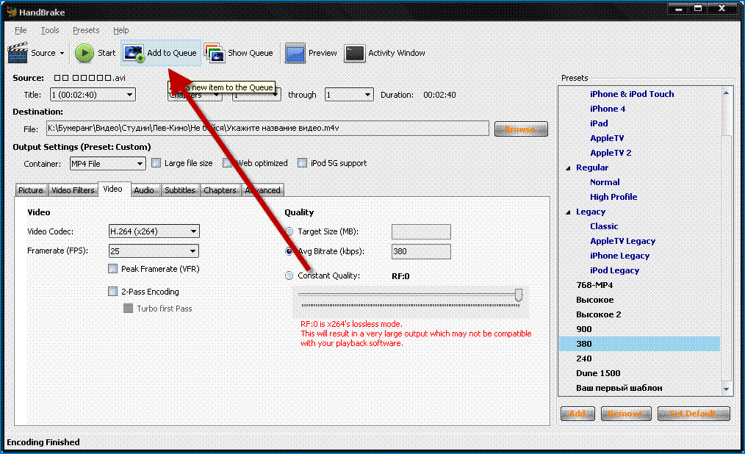Click the HandBrake app icon in title bar
Viewport: 745px width, 454px height.
[x=12, y=12]
